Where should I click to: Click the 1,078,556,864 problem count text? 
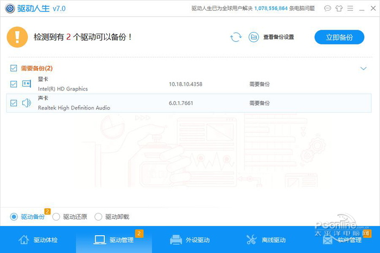click(271, 9)
